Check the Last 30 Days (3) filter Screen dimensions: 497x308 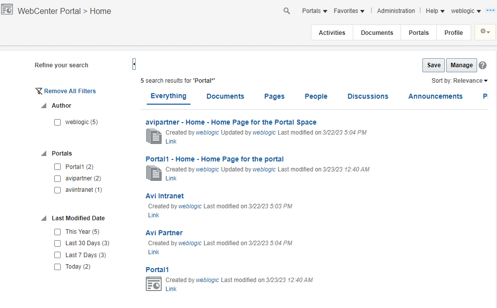click(57, 243)
